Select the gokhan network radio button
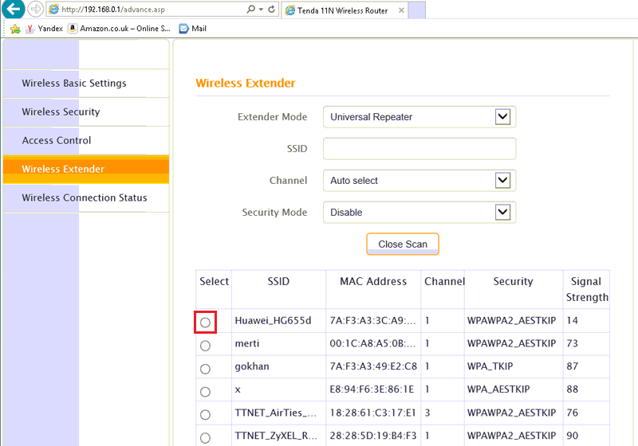This screenshot has width=638, height=446. [x=205, y=369]
